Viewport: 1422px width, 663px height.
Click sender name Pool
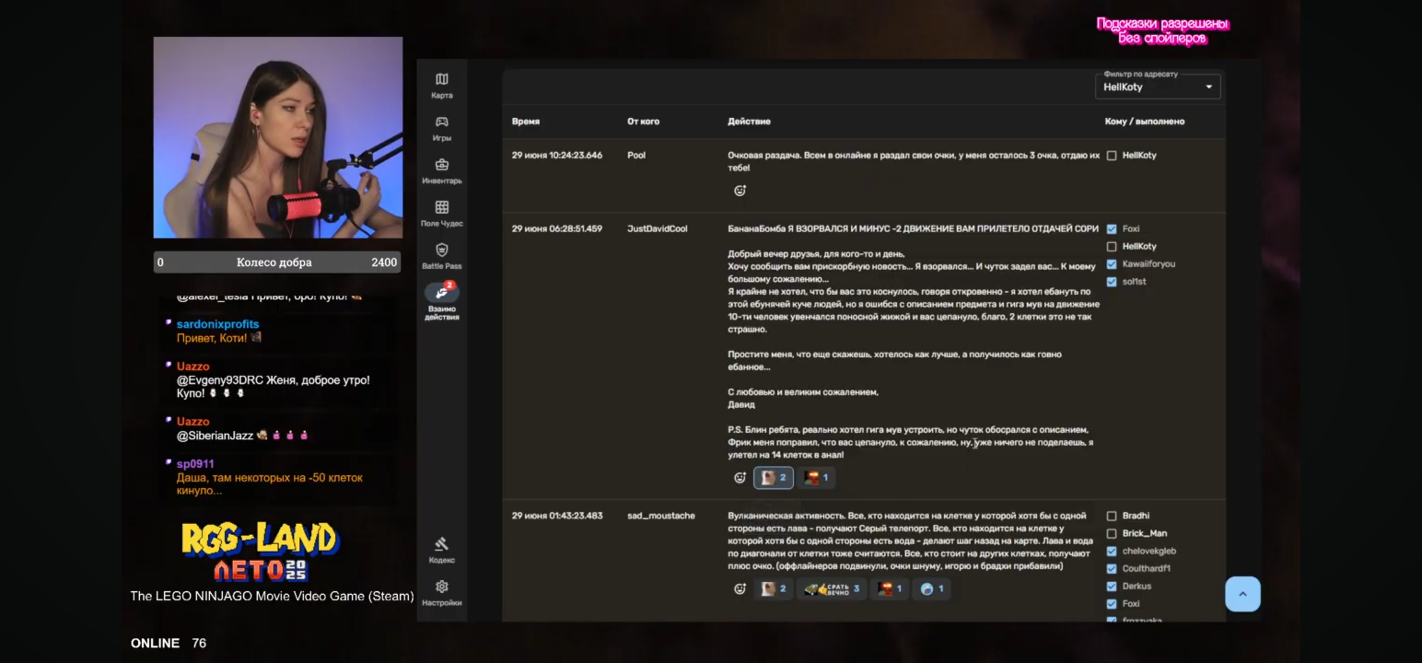(x=636, y=155)
